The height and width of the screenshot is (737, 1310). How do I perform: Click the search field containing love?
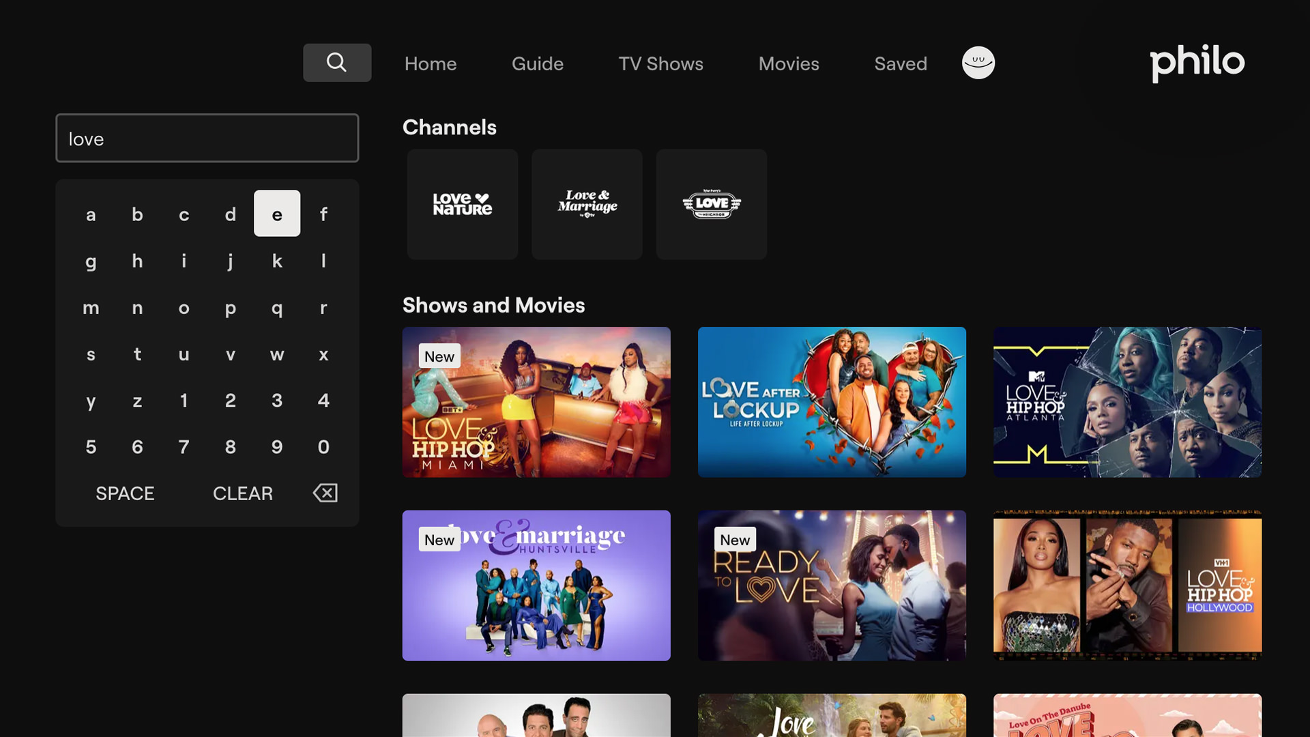(207, 139)
